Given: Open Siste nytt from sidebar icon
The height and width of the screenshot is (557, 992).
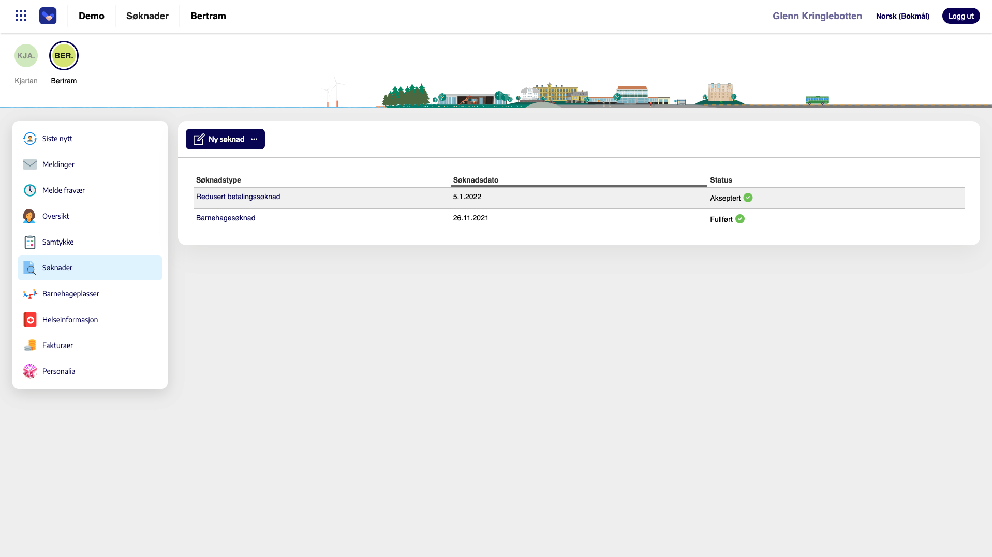Looking at the screenshot, I should pos(30,139).
